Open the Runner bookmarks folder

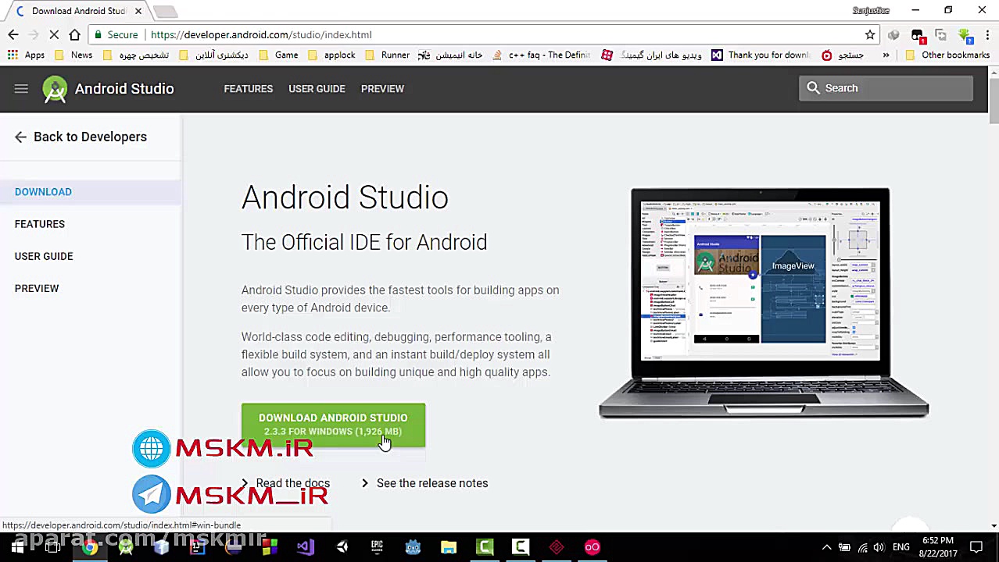point(388,55)
